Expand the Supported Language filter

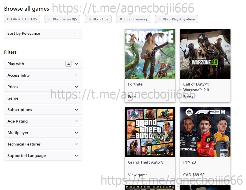click(43, 156)
